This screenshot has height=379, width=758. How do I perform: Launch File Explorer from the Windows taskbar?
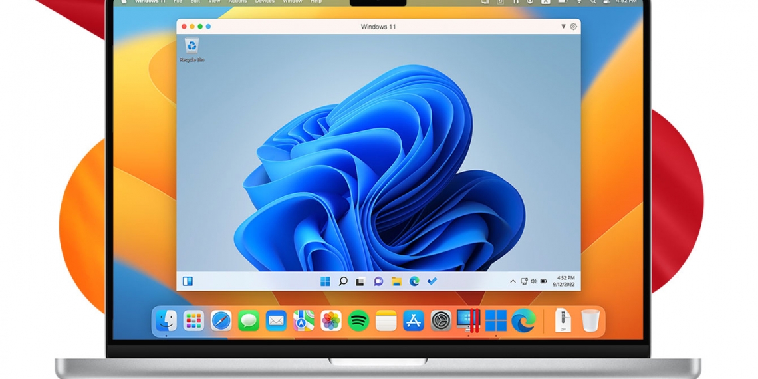pyautogui.click(x=396, y=281)
